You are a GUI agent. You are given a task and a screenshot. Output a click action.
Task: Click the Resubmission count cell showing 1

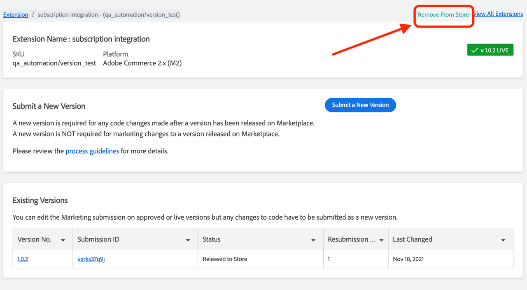coord(356,259)
